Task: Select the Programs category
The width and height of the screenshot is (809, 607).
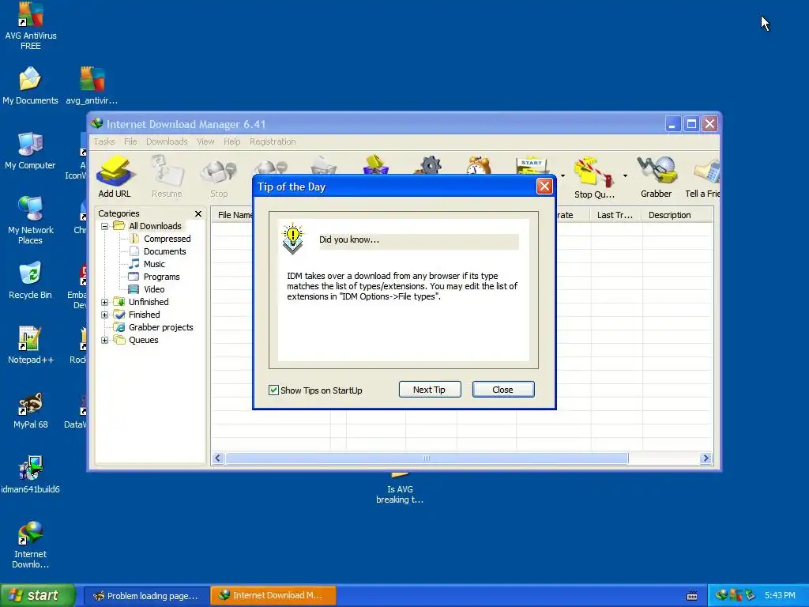Action: point(161,277)
